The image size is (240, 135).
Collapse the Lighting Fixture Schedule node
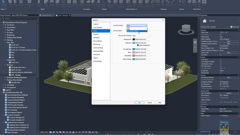tap(3, 123)
